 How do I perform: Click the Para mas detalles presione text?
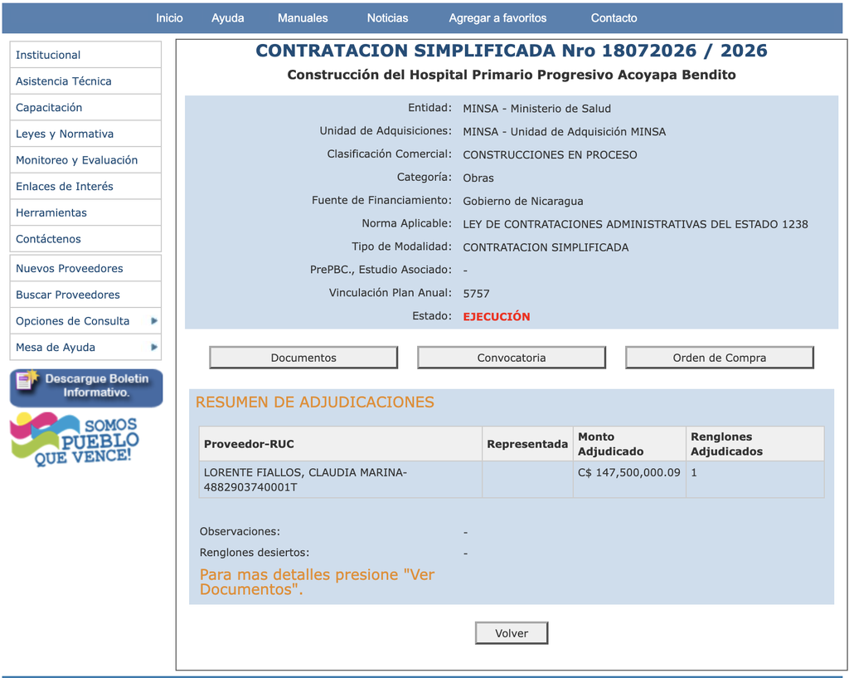point(318,582)
